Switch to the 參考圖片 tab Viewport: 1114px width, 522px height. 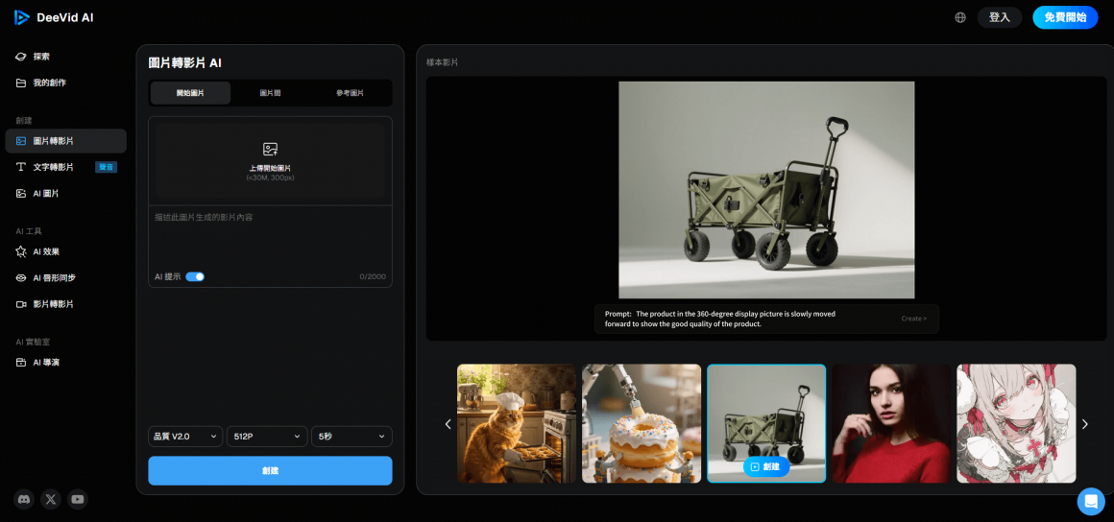point(350,93)
